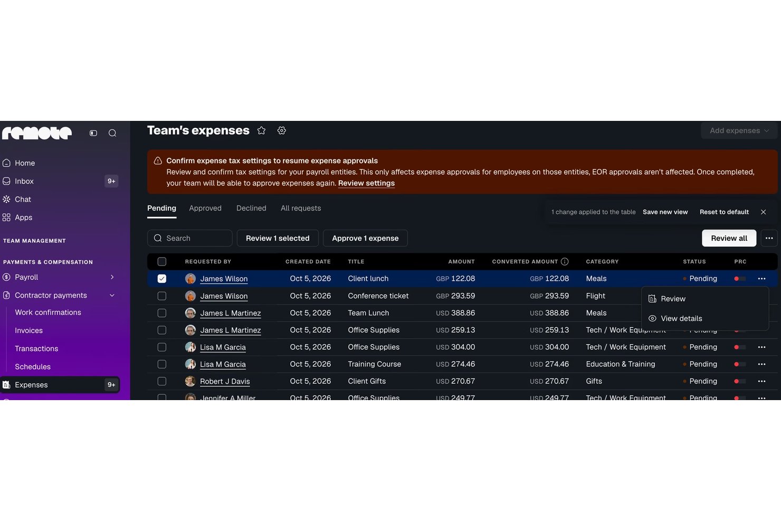The image size is (781, 521).
Task: Dismiss the table change notice with X
Action: (763, 212)
